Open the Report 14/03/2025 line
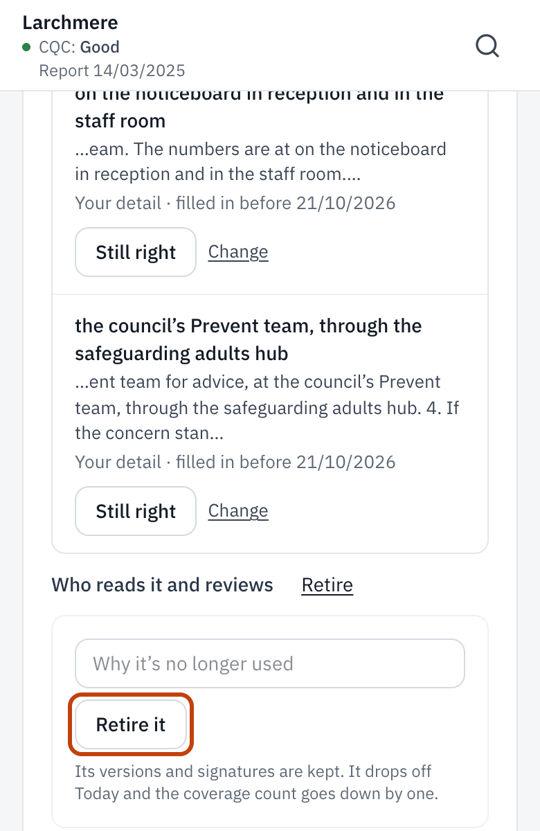Screen dimensions: 540x831 coord(111,71)
